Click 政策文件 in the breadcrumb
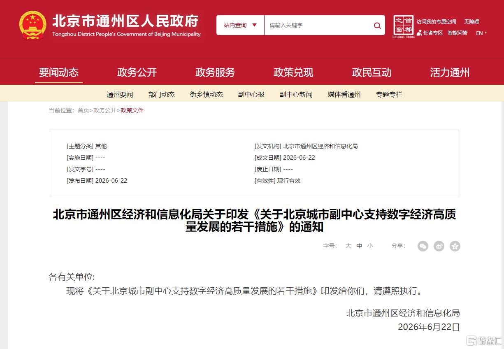Viewport: 504px width, 349px height. (132, 110)
